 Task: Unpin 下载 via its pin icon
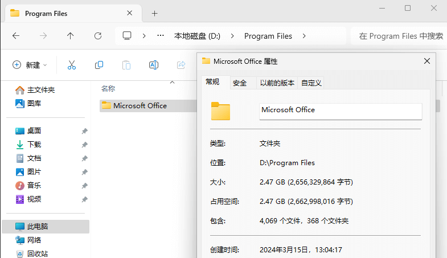coord(84,145)
